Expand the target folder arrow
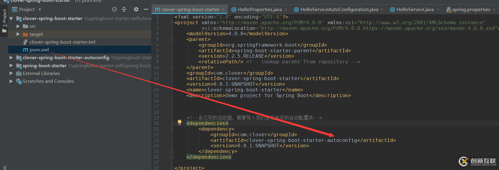 [18, 34]
